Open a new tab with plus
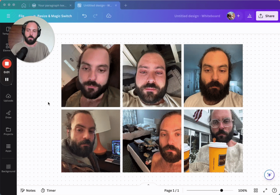The height and width of the screenshot is (195, 280). [x=126, y=5]
